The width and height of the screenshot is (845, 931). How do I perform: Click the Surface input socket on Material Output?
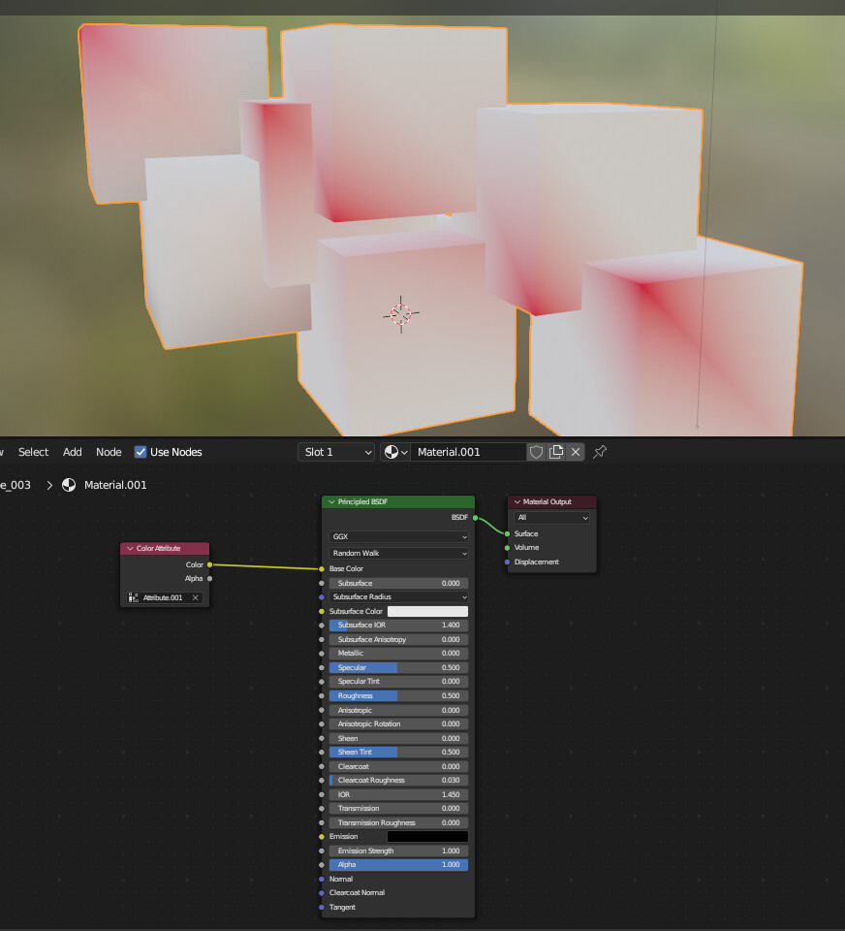[x=505, y=532]
